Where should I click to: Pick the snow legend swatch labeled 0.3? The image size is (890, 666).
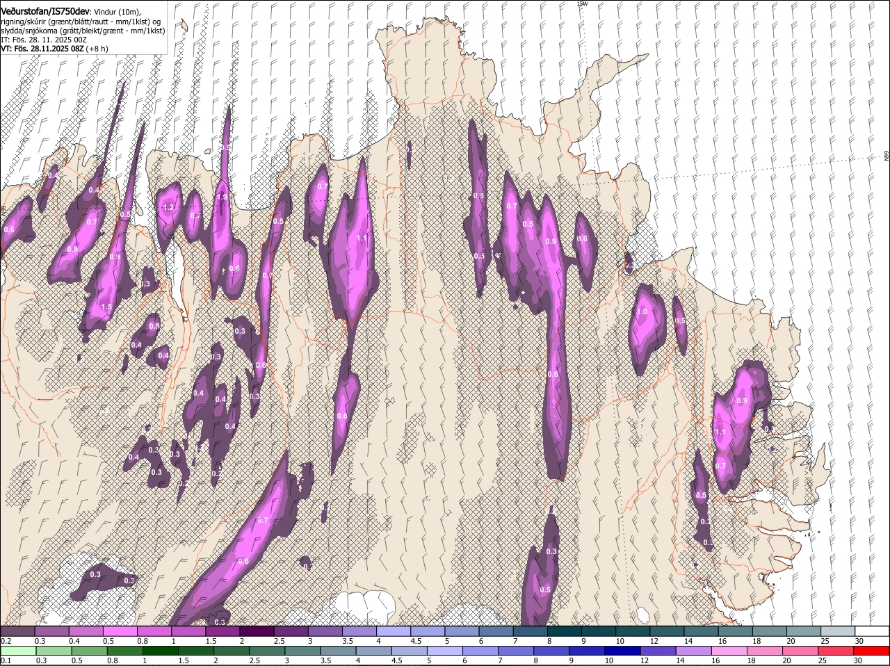click(51, 631)
